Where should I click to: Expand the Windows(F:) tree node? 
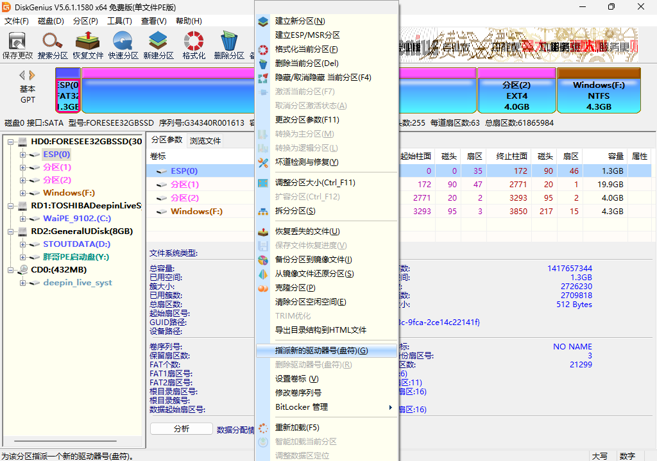22,193
